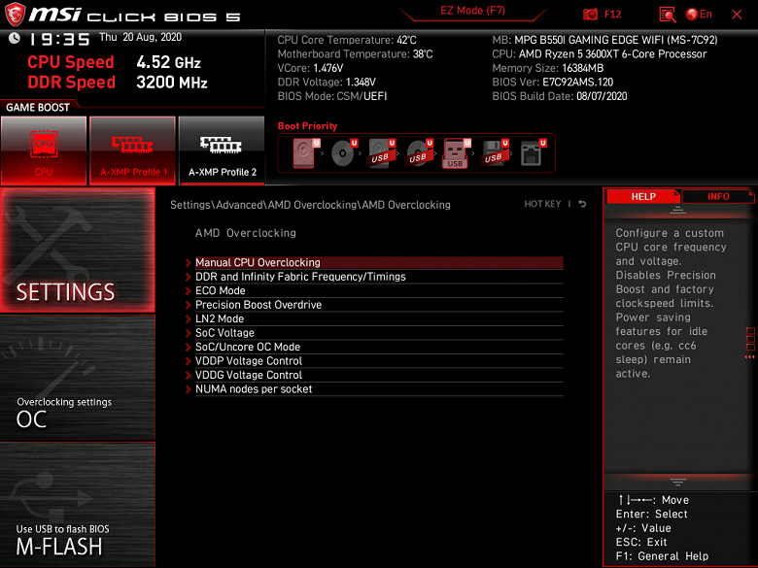Open SoC/Uncore OC Mode submenu
758x568 pixels.
pos(379,347)
